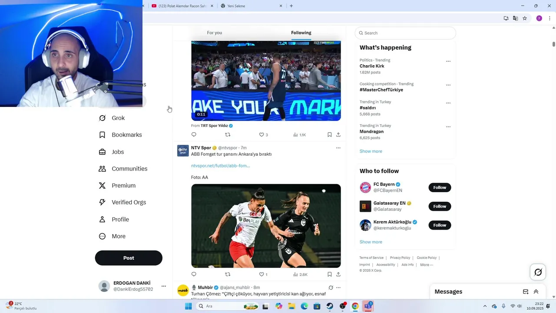Click Grok explain icon on Muhbir post
Image resolution: width=556 pixels, height=313 pixels.
[331, 287]
